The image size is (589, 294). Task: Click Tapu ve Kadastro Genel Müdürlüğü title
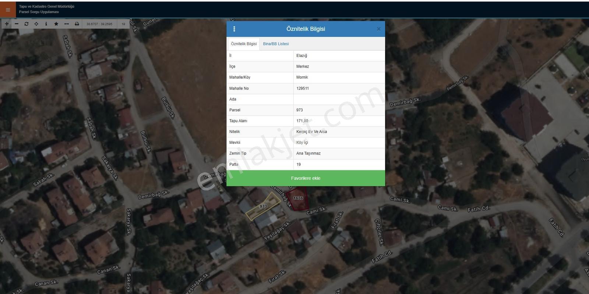[x=47, y=7]
